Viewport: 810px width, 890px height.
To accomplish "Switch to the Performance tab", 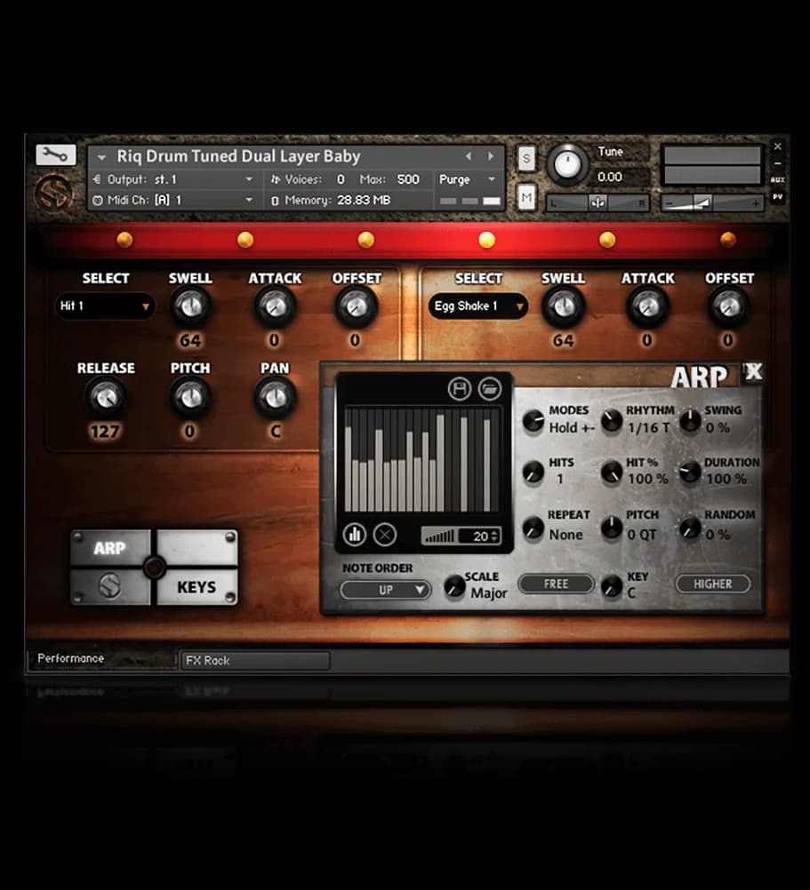I will 71,659.
